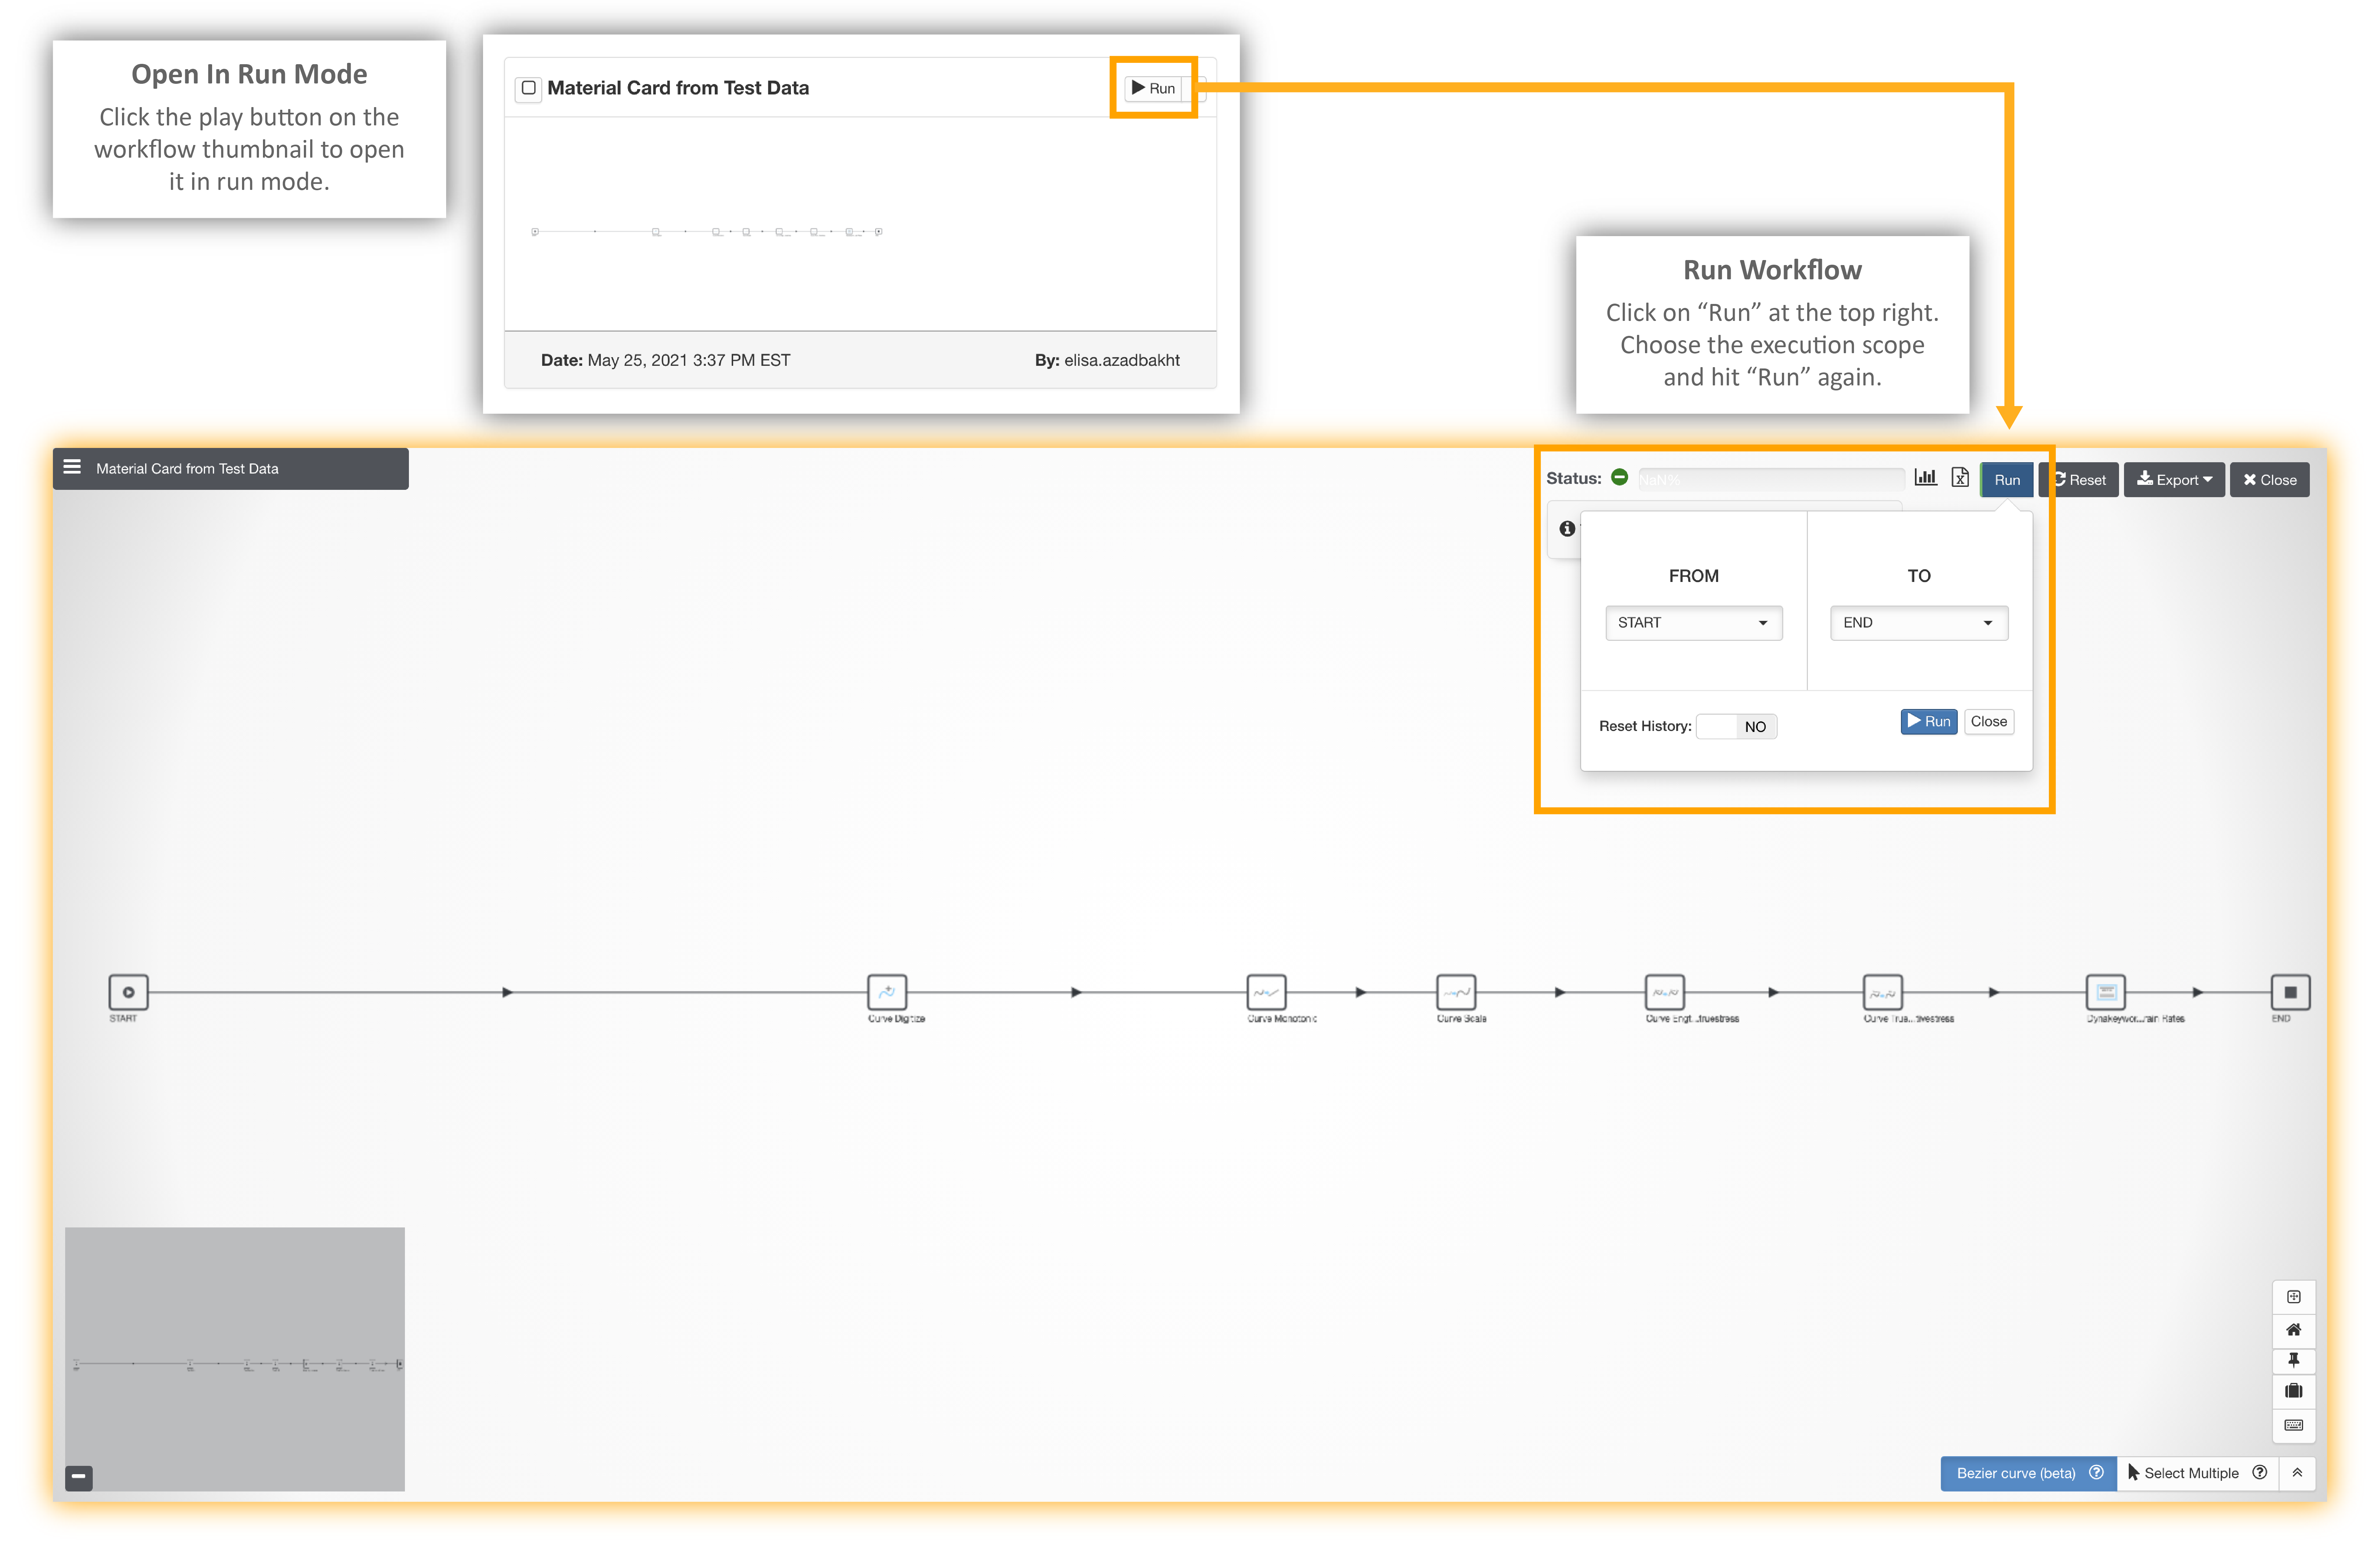Click the Excel file export icon
2380x1550 pixels.
(1960, 478)
